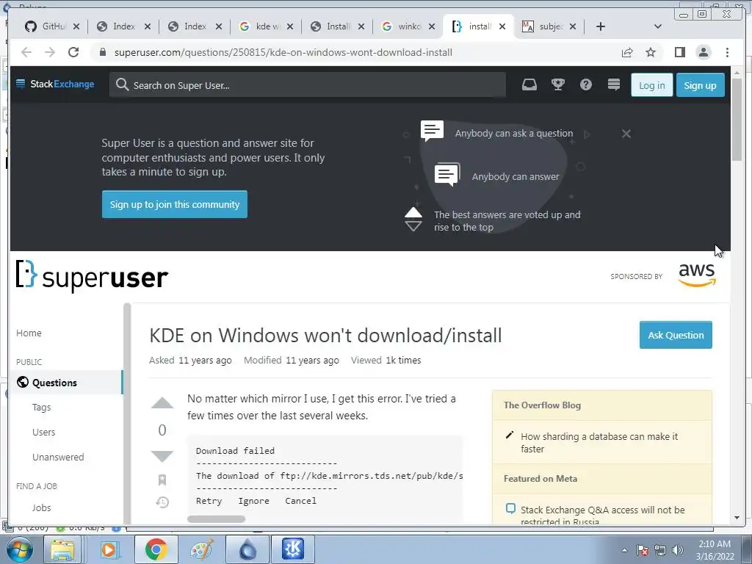Open the tab search dropdown chevron
752x564 pixels.
point(657,26)
